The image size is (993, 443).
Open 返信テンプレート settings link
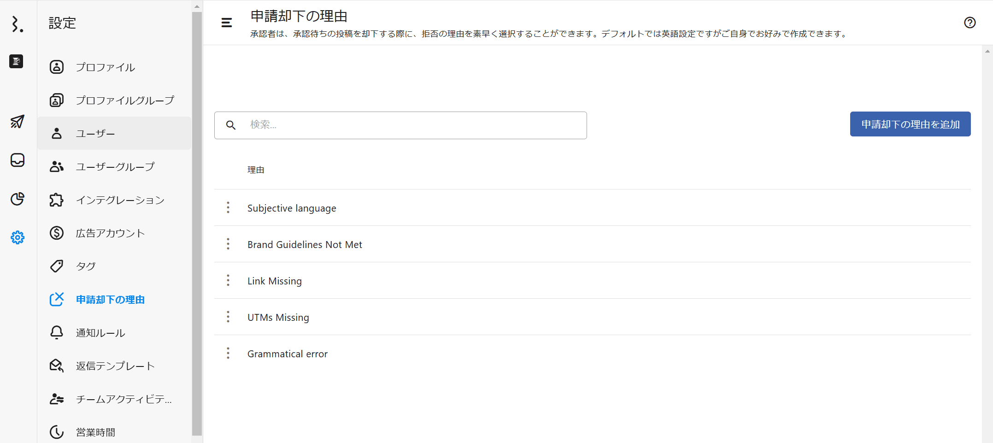click(115, 366)
